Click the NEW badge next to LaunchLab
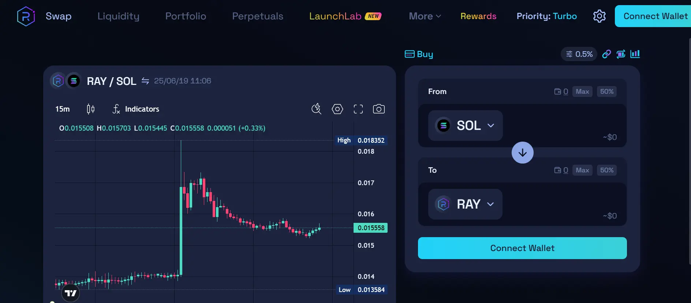This screenshot has width=691, height=303. (373, 16)
